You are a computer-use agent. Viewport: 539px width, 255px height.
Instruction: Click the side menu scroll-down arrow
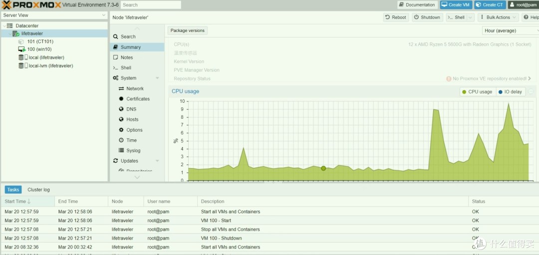coord(137,177)
